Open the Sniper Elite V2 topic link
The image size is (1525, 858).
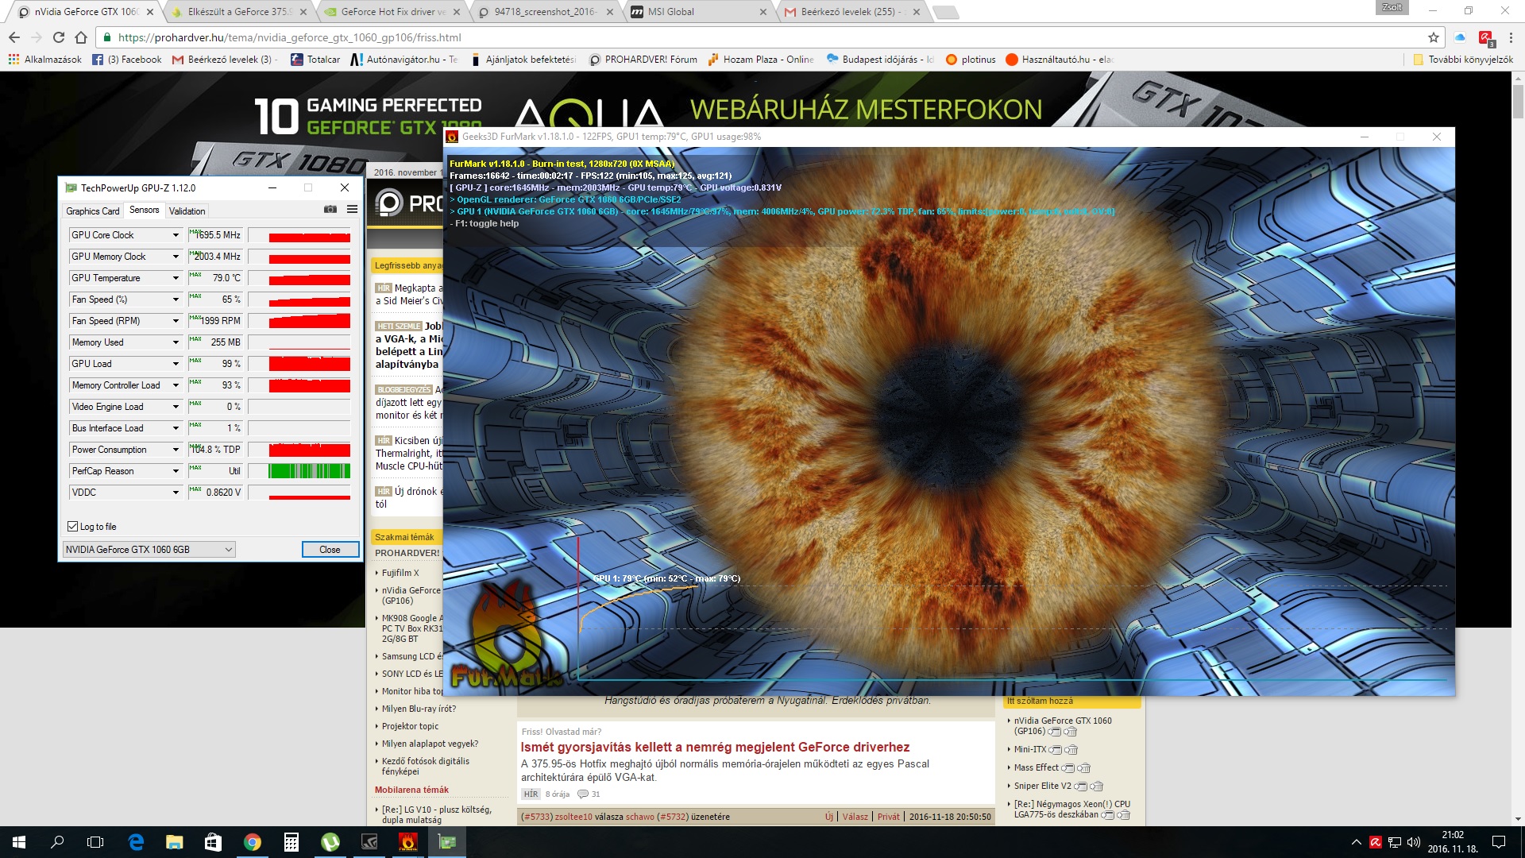(x=1042, y=786)
